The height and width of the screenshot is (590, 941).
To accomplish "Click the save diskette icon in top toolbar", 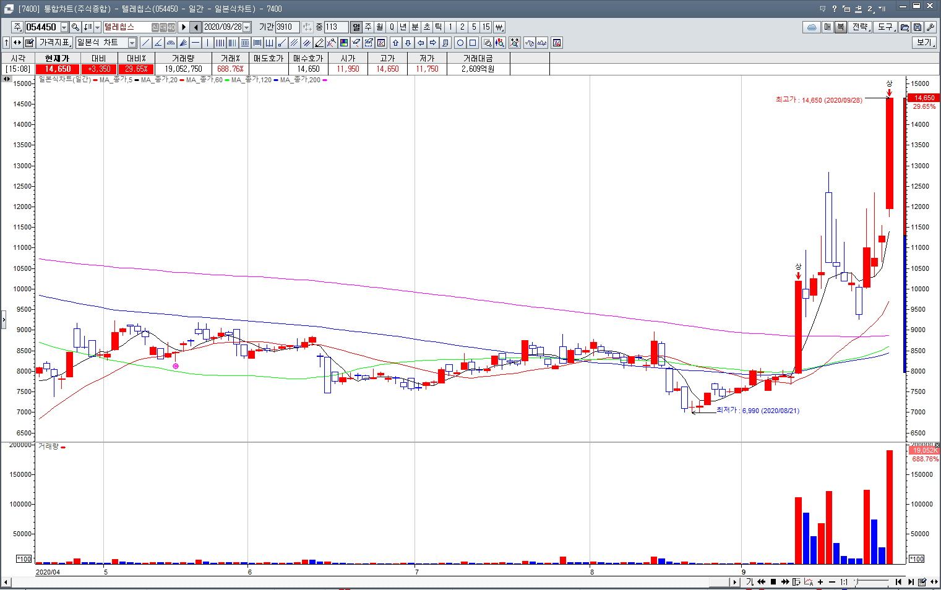I will tap(917, 27).
